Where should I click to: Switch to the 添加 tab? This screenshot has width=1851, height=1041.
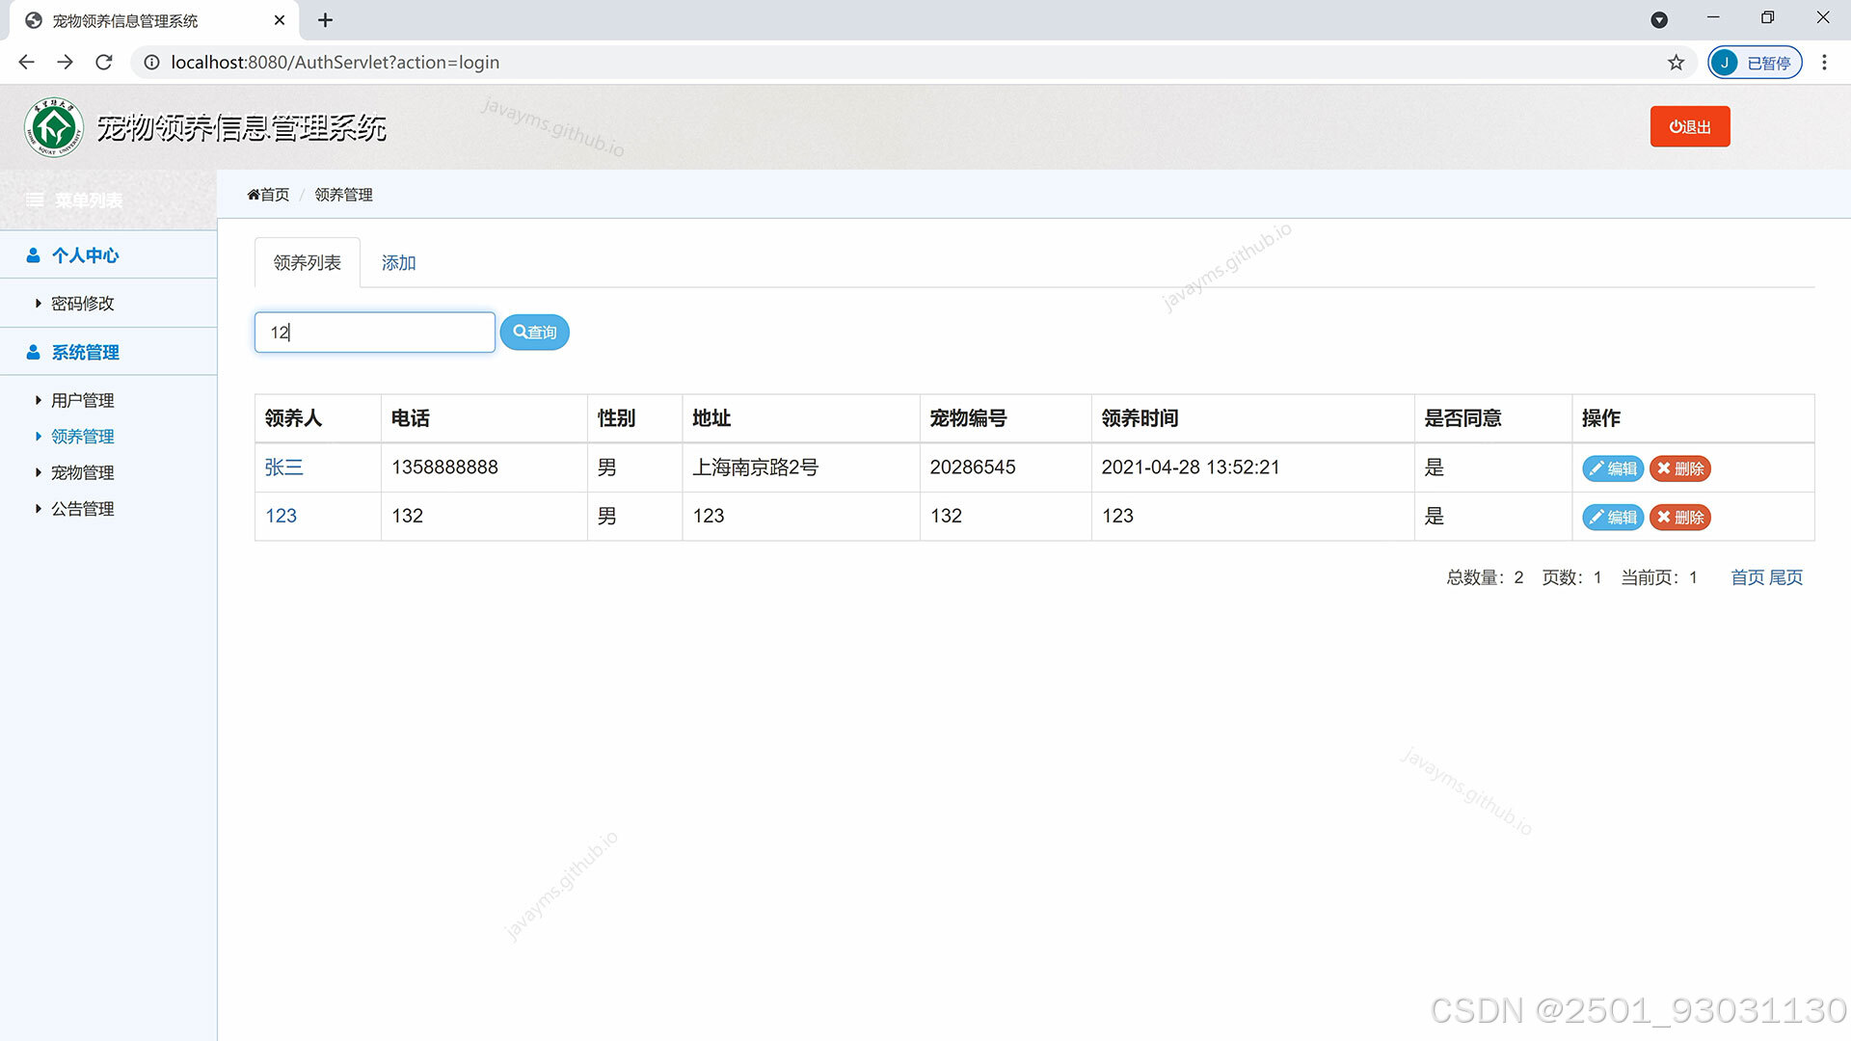pyautogui.click(x=398, y=263)
